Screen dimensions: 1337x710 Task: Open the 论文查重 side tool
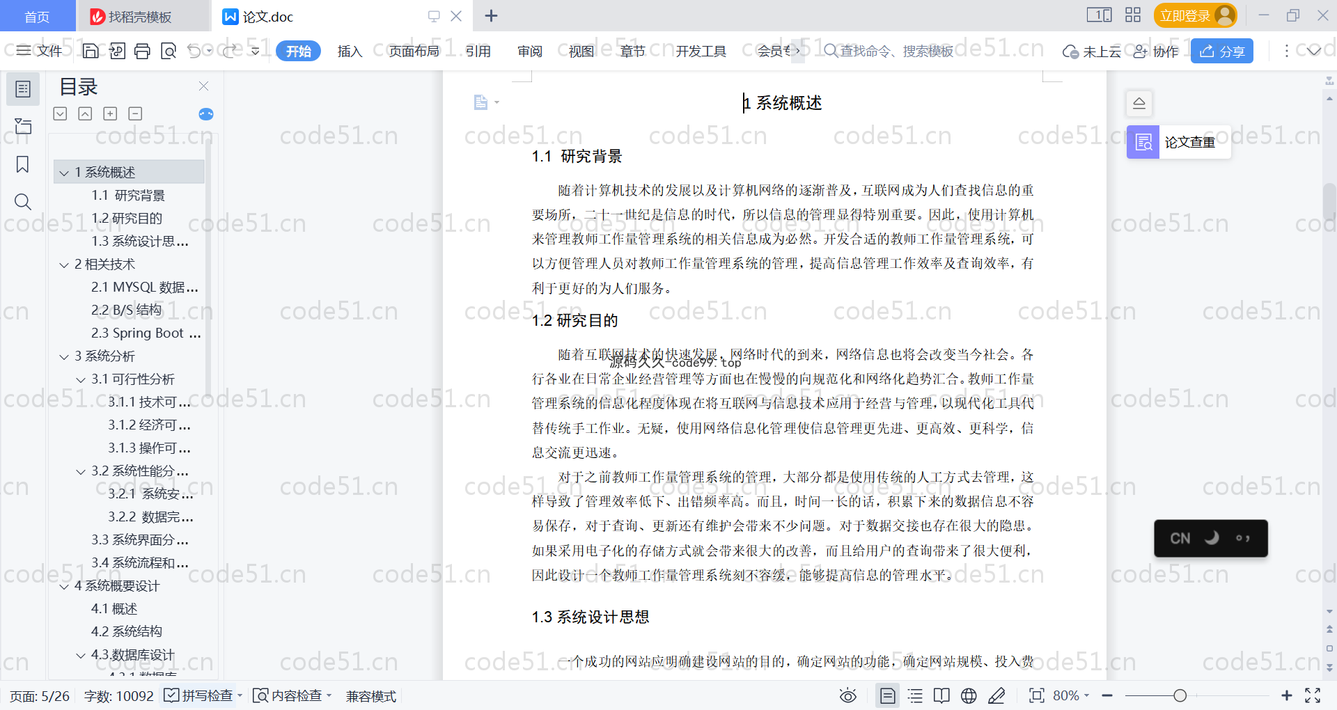pos(1178,142)
